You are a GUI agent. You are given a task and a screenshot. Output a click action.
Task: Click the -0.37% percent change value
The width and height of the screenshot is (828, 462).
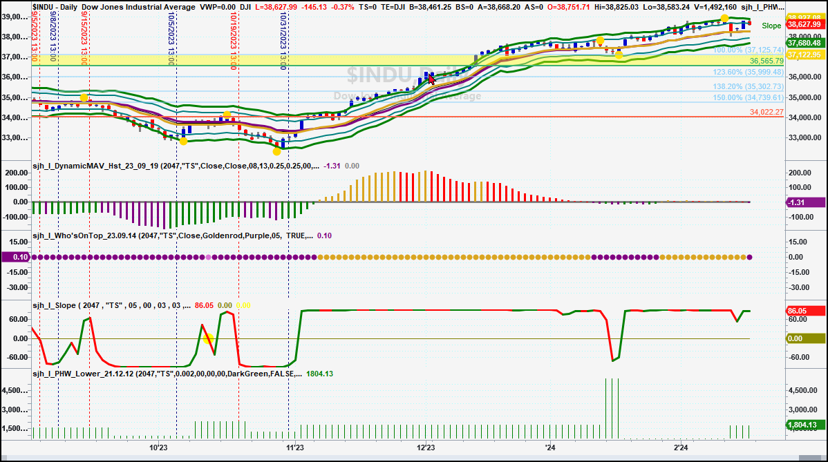(x=344, y=8)
